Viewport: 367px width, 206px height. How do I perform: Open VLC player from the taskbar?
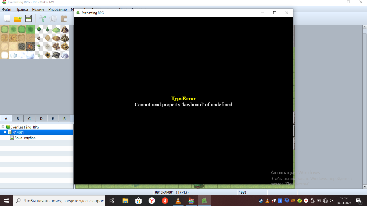tap(178, 201)
